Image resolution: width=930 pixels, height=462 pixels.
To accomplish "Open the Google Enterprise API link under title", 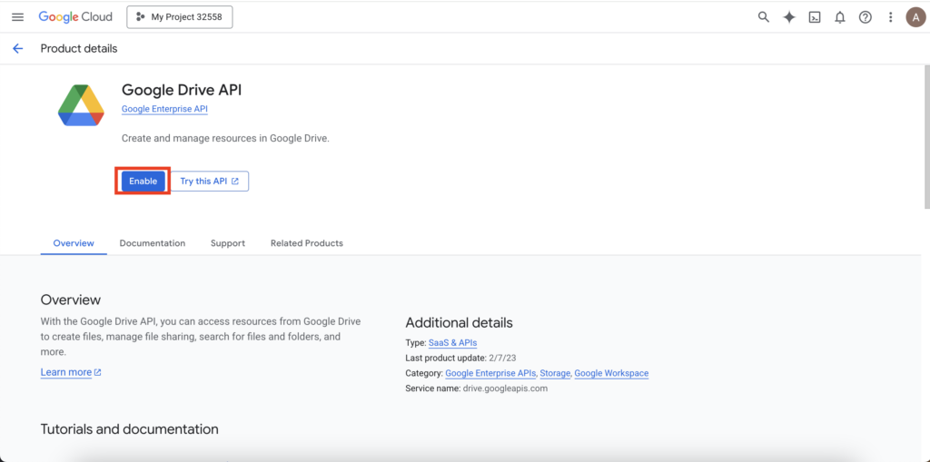I will (165, 110).
